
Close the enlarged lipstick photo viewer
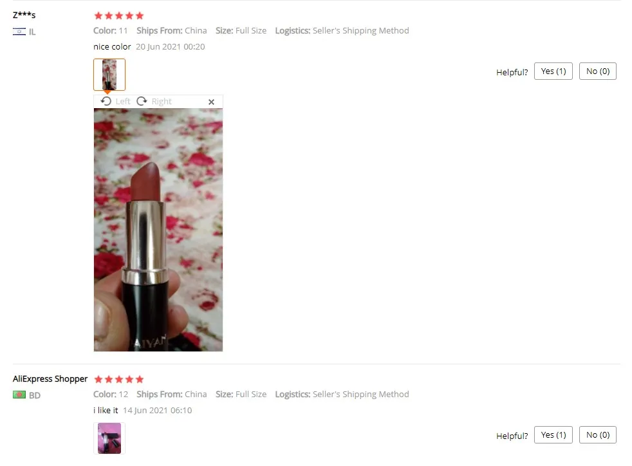[211, 102]
